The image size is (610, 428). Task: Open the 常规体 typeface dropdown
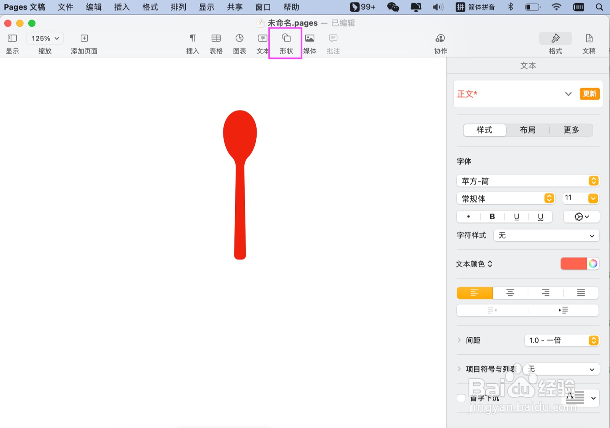506,198
